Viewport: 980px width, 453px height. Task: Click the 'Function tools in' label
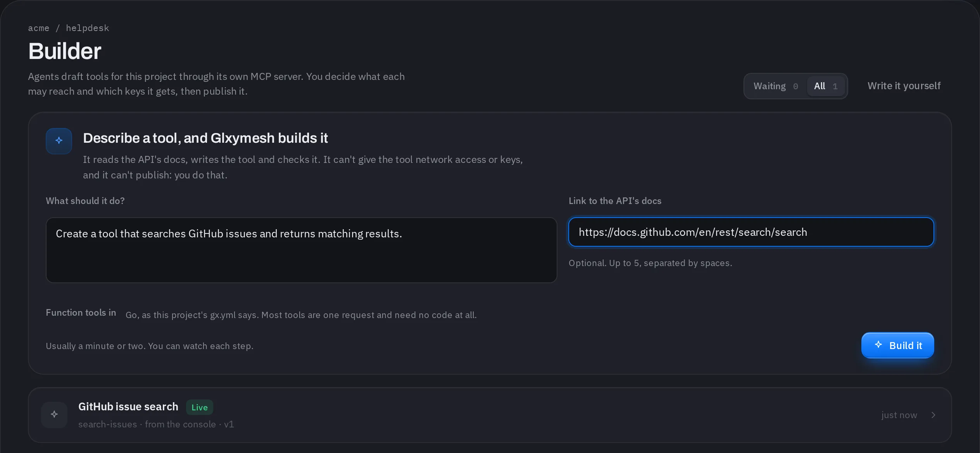[x=81, y=313]
